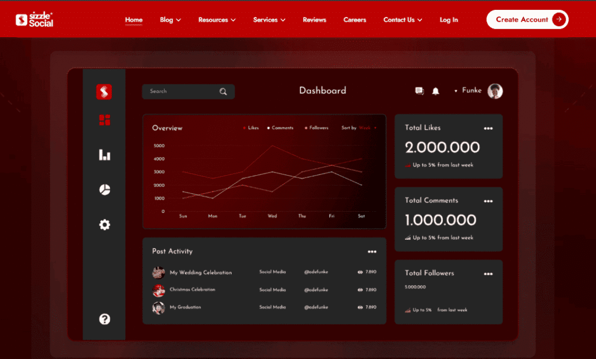Screen dimensions: 596x359
Task: Open the bar chart analytics icon
Action: pos(105,155)
